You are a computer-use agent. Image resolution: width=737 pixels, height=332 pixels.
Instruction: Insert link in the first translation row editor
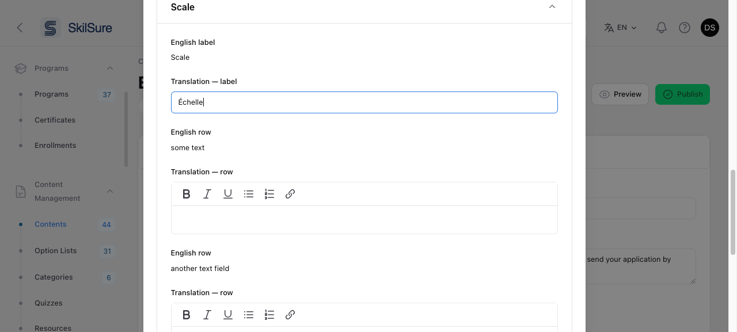click(x=290, y=194)
